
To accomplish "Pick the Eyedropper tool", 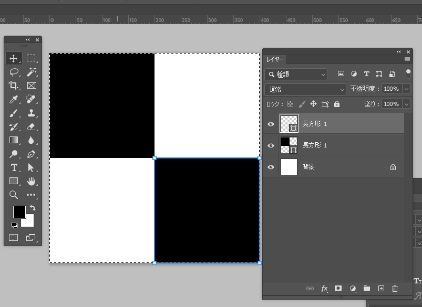I will [x=14, y=99].
